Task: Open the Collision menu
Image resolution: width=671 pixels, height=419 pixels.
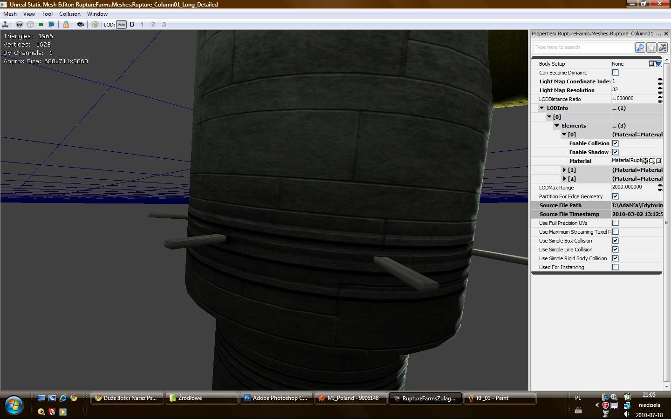Action: [x=69, y=14]
